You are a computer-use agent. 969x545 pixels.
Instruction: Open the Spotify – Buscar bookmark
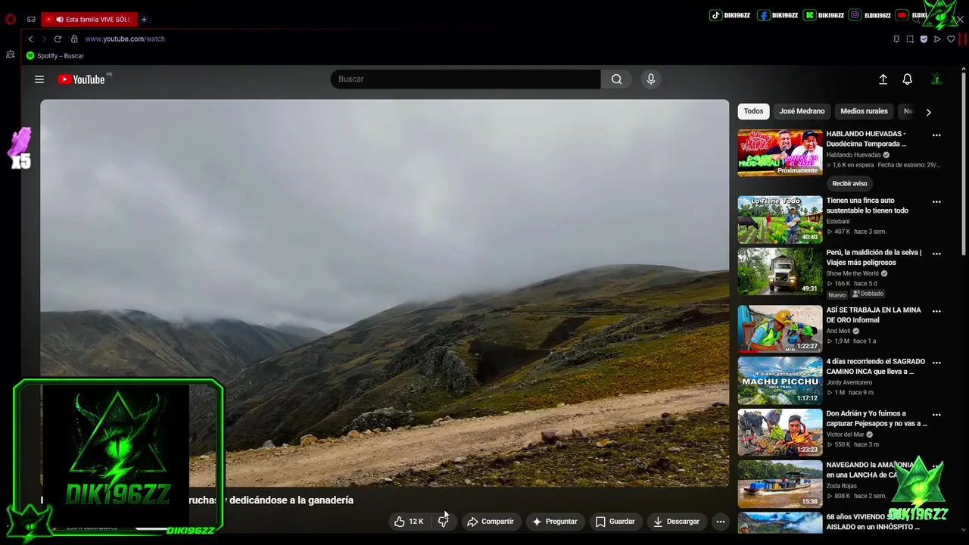(55, 56)
